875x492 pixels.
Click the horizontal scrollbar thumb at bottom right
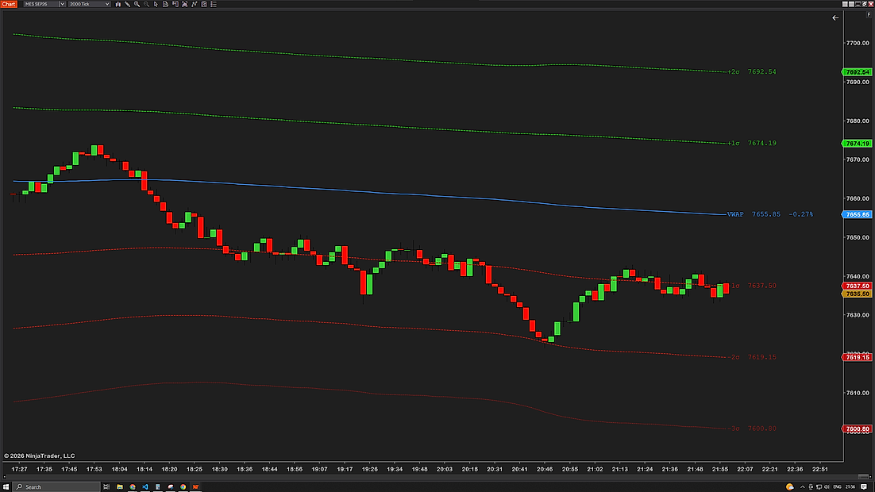[863, 476]
